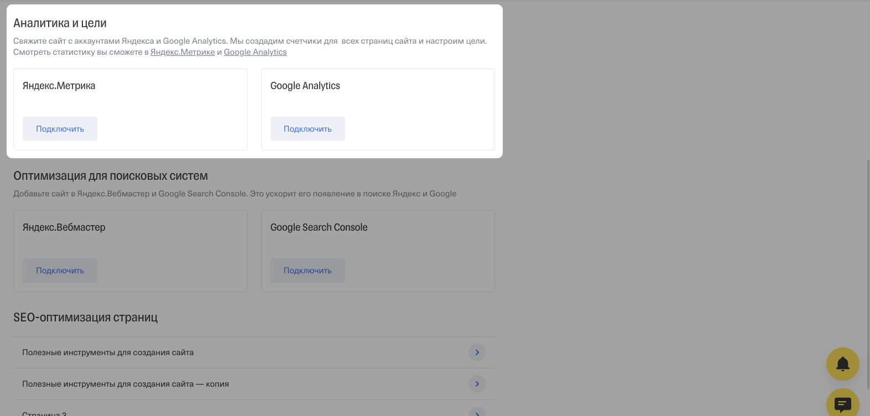Select the 'Полезные инструменты для создания сайта' page label
Screen dimensions: 870x416
108,352
